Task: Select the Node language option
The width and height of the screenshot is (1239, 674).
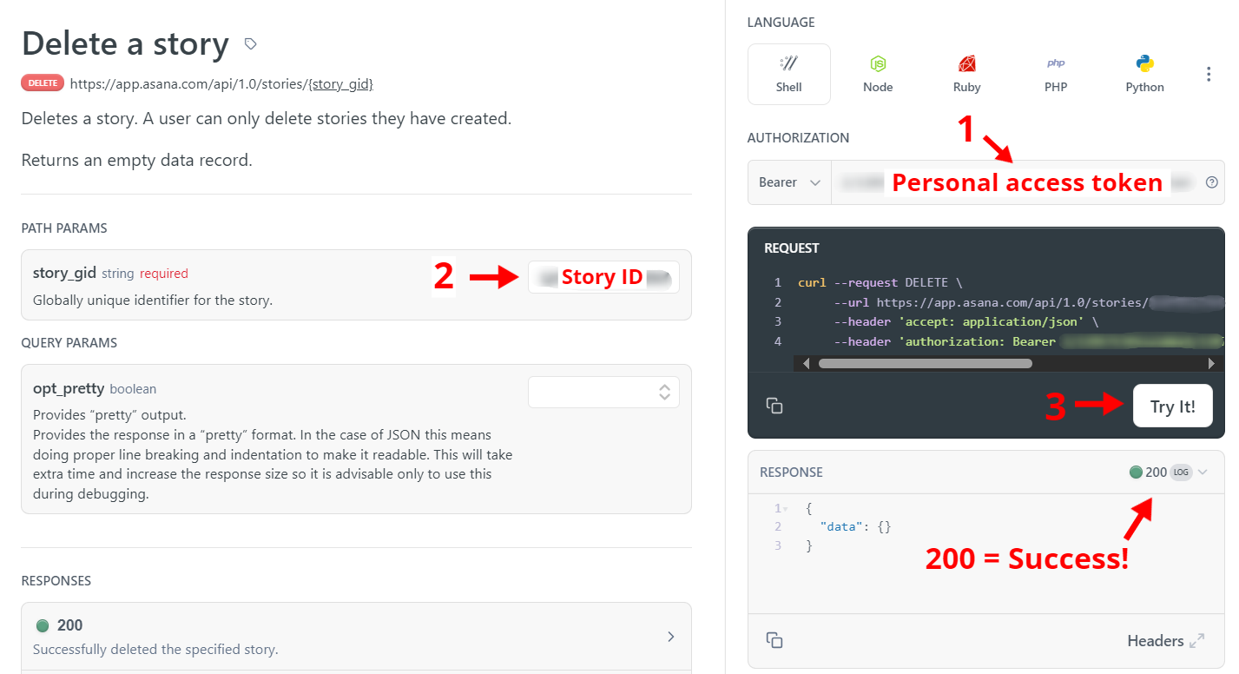Action: coord(878,74)
